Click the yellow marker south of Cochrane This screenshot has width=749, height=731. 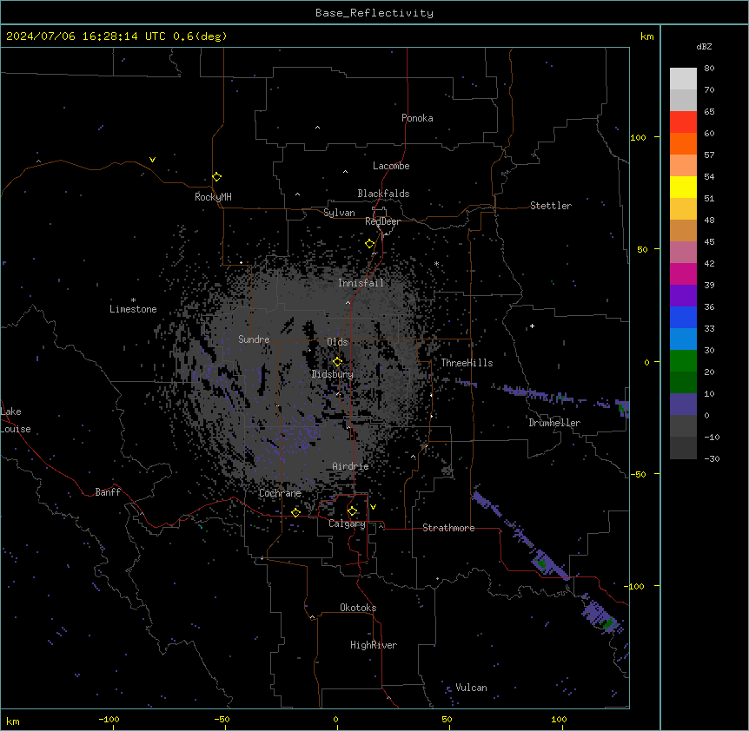coord(296,512)
